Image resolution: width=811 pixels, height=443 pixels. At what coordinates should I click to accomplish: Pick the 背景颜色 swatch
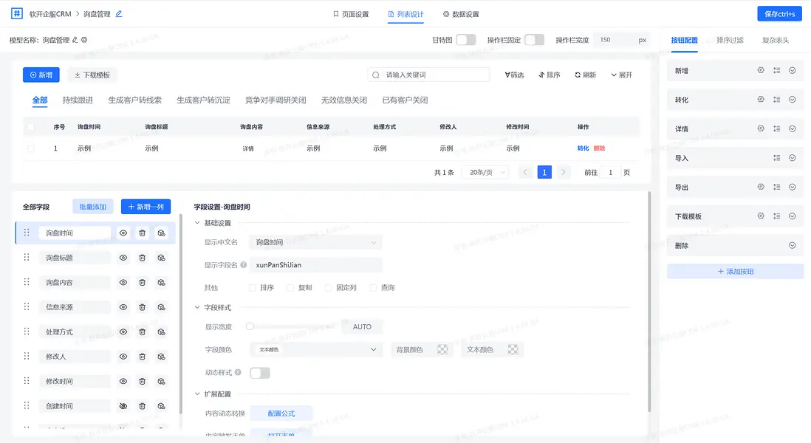click(x=442, y=350)
